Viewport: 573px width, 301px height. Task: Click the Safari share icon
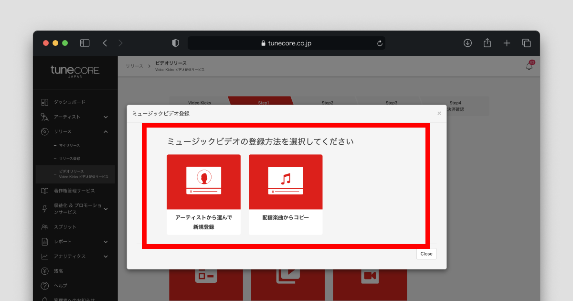[x=487, y=43]
